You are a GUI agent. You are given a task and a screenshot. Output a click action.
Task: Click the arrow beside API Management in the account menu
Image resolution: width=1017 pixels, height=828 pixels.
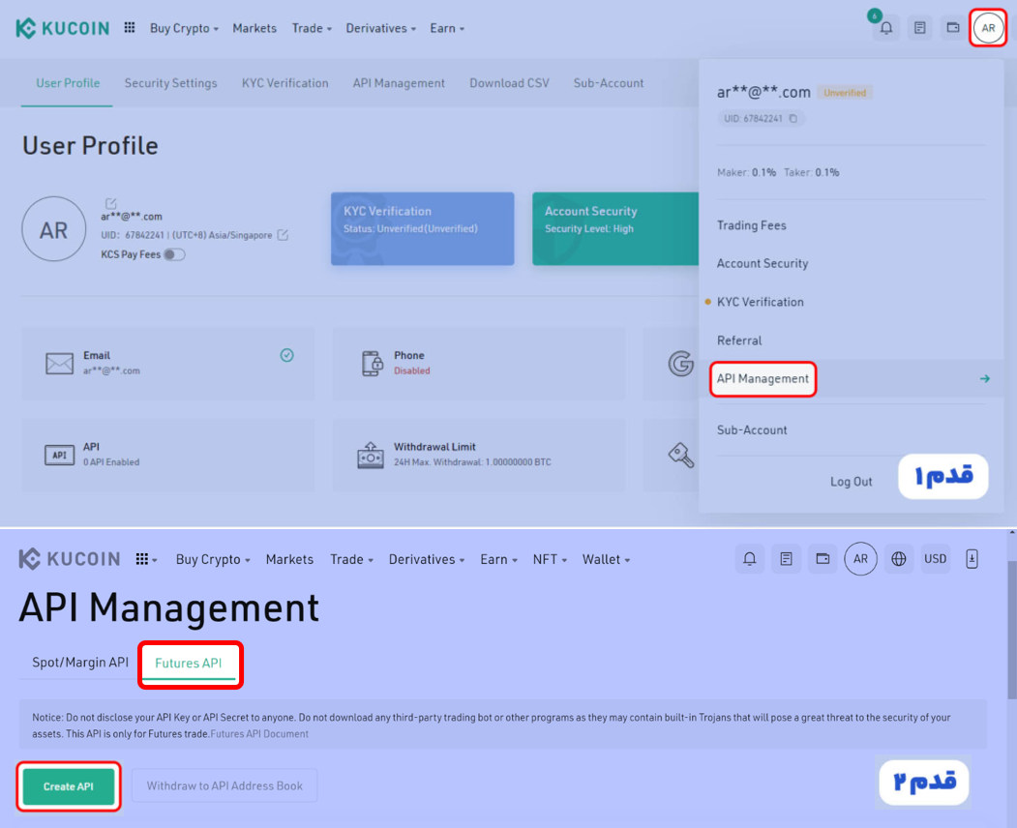click(x=984, y=378)
